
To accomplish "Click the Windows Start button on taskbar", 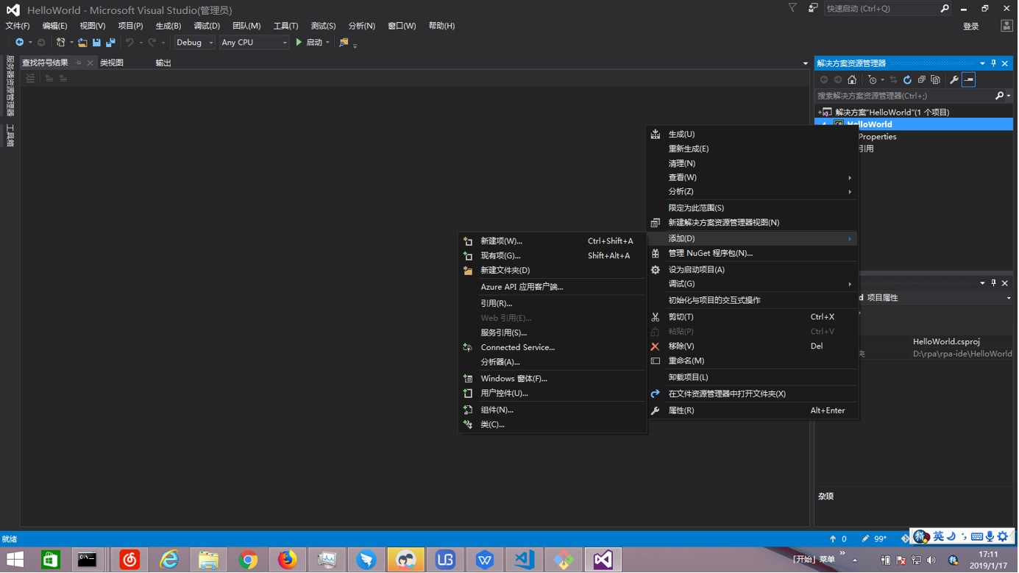I will (15, 560).
